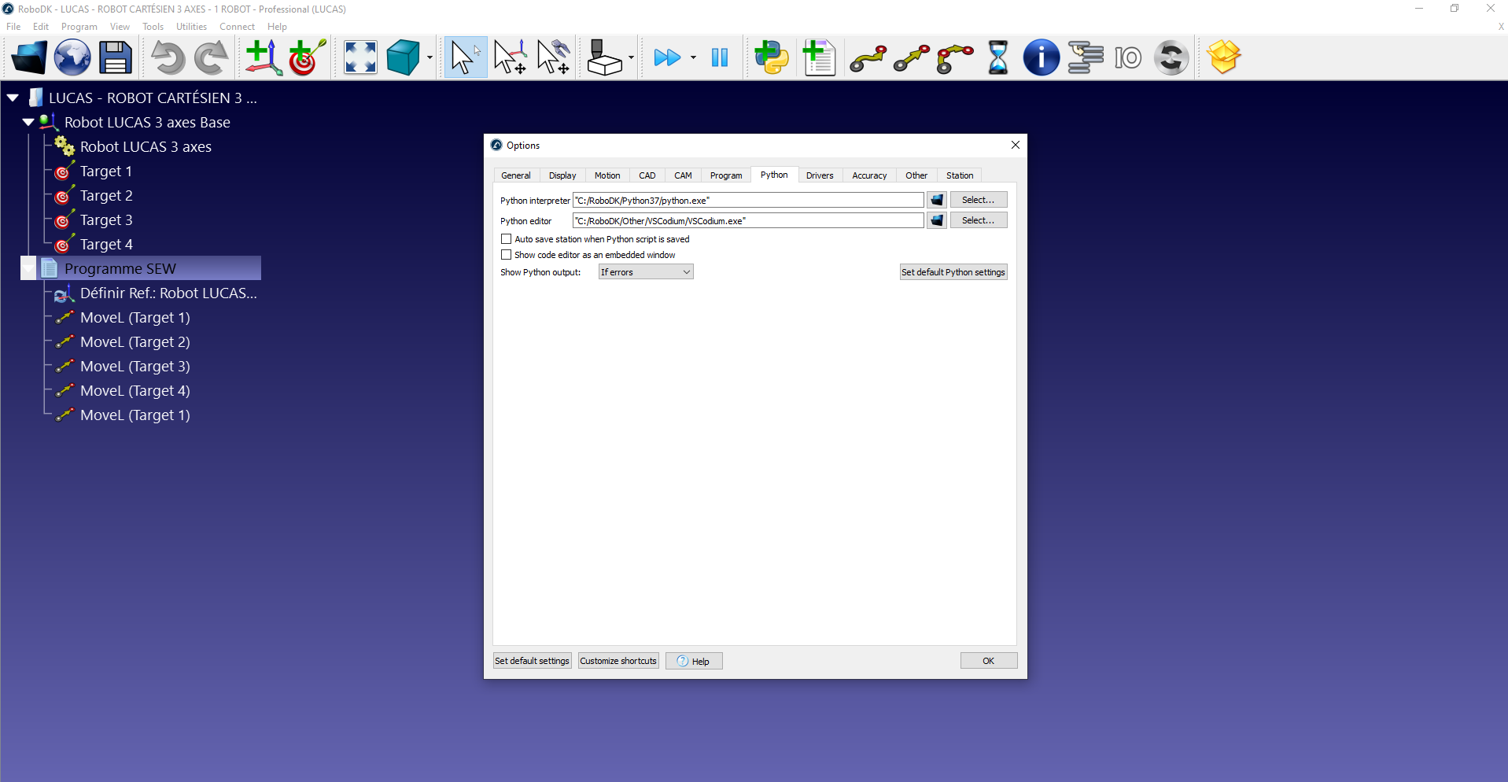The width and height of the screenshot is (1508, 782).
Task: Open the dropdown arrow next to isometric view cube
Action: [x=430, y=58]
